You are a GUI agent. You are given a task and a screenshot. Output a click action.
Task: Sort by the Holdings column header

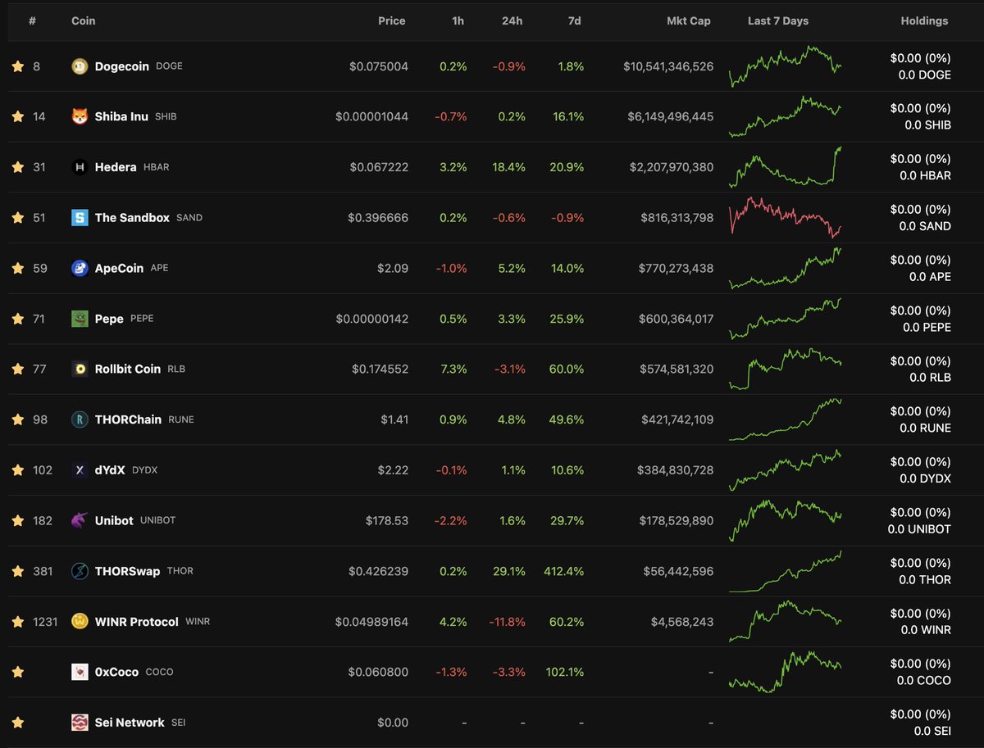coord(924,21)
